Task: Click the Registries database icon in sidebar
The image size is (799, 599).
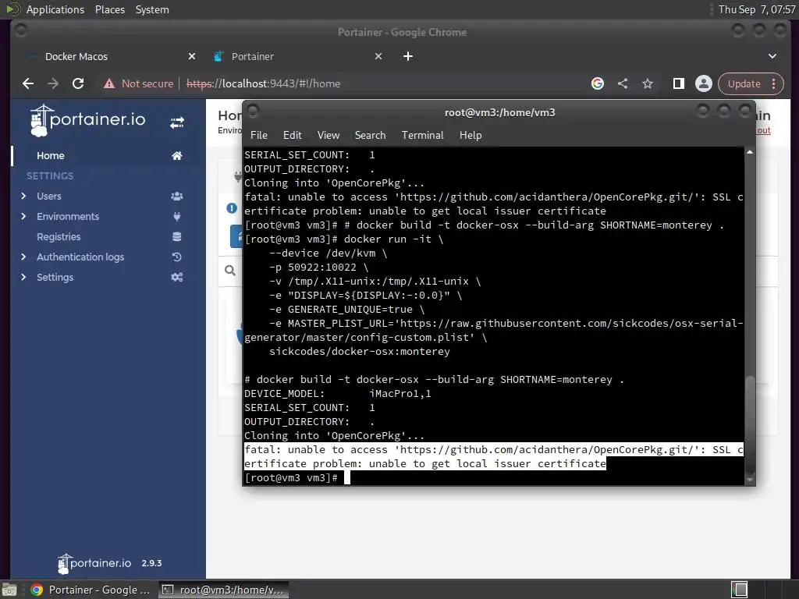Action: (x=177, y=237)
